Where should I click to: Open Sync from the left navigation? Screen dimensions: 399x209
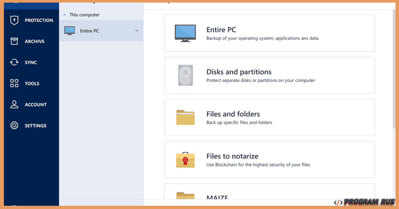point(32,62)
